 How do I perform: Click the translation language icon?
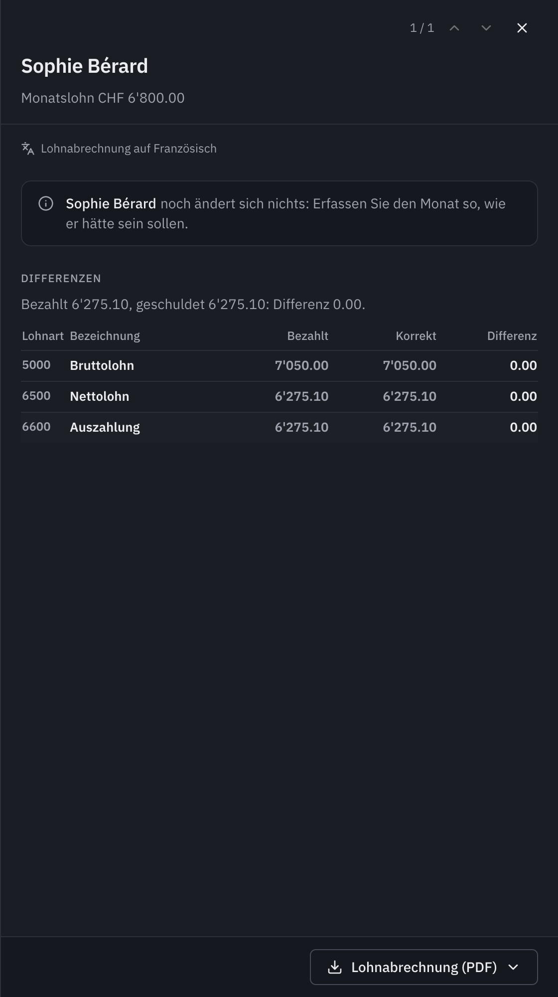click(x=28, y=149)
